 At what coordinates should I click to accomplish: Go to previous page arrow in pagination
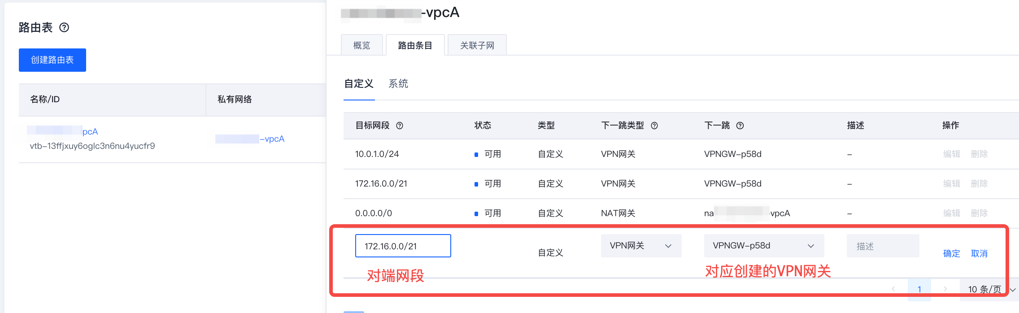893,289
